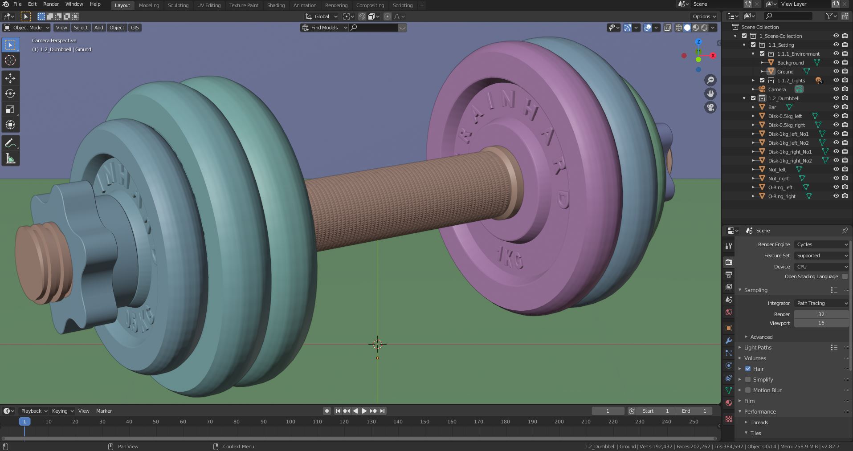853x451 pixels.
Task: Click the Options button in the header
Action: pos(703,16)
